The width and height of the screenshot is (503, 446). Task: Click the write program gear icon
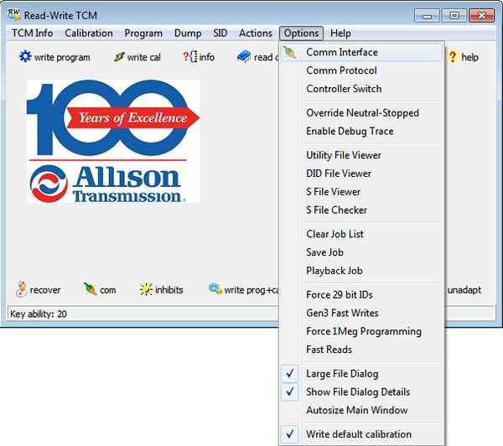point(25,57)
